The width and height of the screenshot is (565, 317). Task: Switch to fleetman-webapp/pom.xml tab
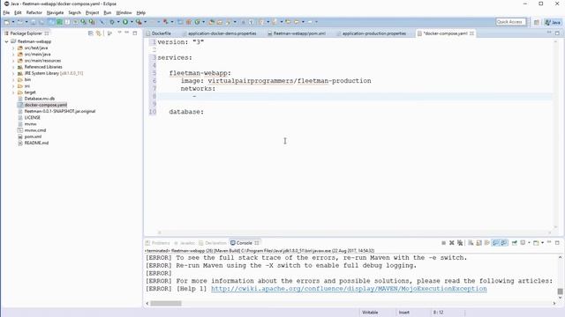(297, 33)
